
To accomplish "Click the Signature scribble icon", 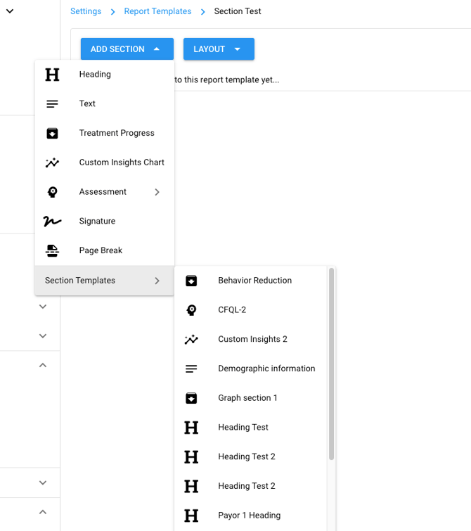I will (52, 222).
